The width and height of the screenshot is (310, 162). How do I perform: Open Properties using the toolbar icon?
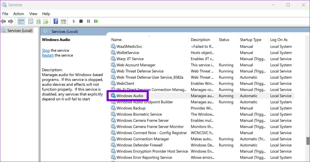click(31, 21)
